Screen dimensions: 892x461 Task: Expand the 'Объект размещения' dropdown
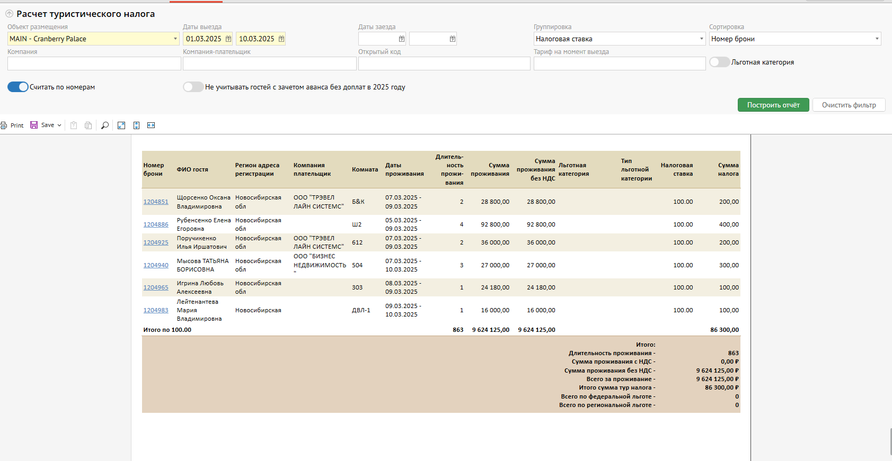coord(175,39)
